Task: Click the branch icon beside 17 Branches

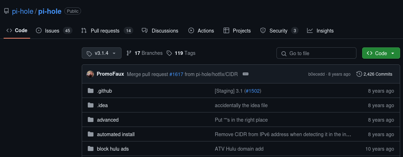Action: (129, 53)
